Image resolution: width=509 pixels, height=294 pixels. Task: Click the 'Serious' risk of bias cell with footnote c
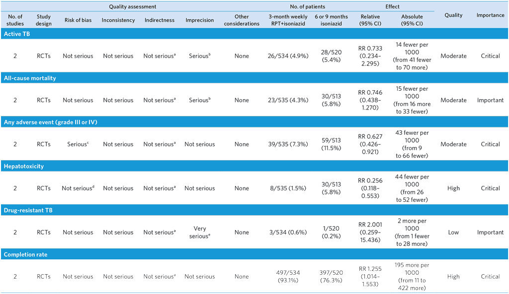click(x=78, y=144)
